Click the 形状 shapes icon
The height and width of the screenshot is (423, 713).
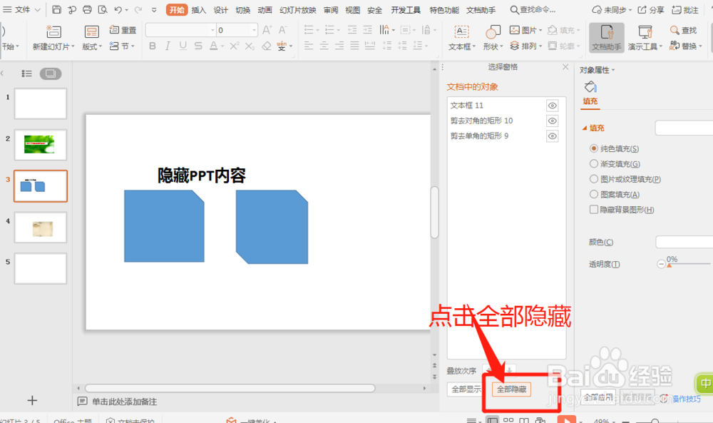point(493,32)
